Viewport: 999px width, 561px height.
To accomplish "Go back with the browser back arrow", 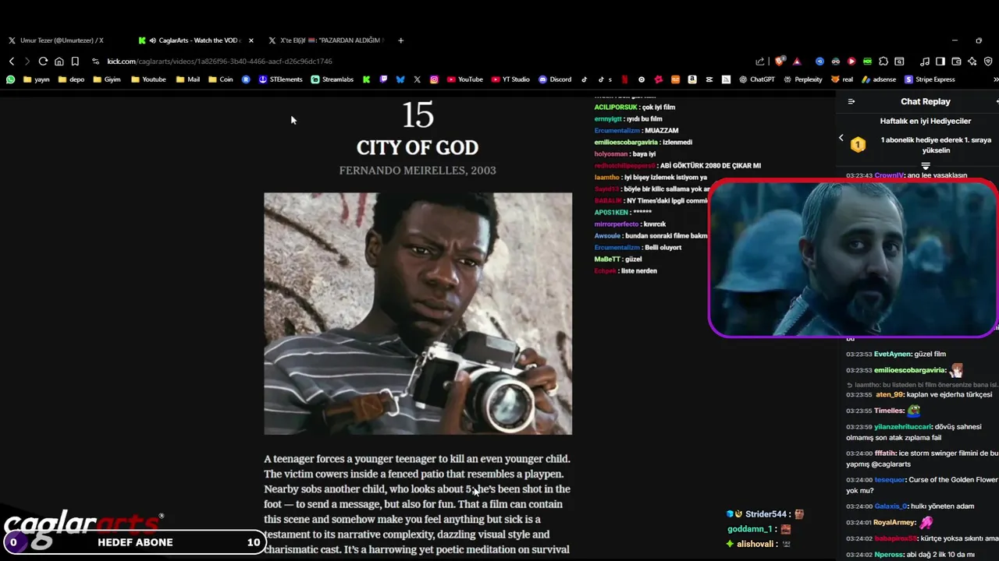I will (x=12, y=61).
